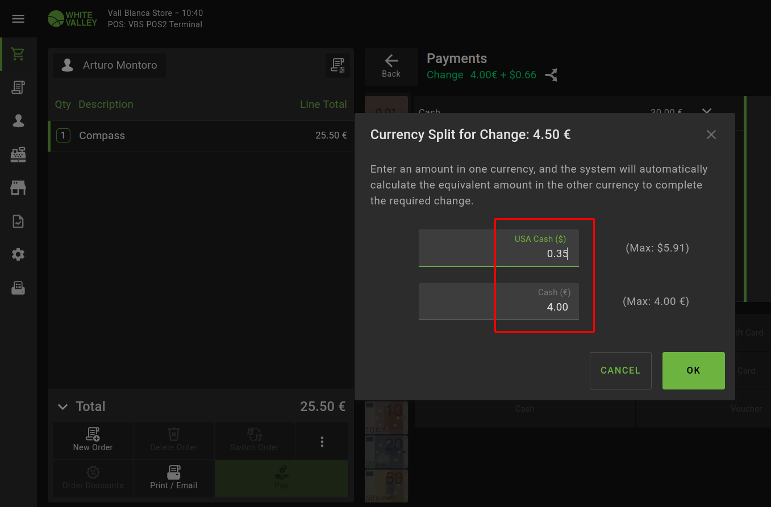Image resolution: width=771 pixels, height=507 pixels.
Task: Collapse the Total summary chevron
Action: 63,407
